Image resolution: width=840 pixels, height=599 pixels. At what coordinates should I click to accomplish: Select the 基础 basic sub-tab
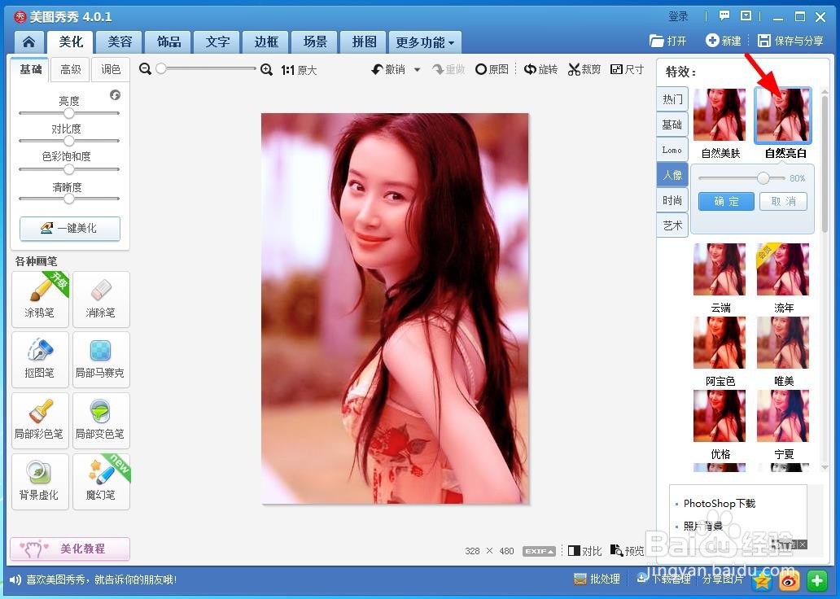tap(30, 70)
